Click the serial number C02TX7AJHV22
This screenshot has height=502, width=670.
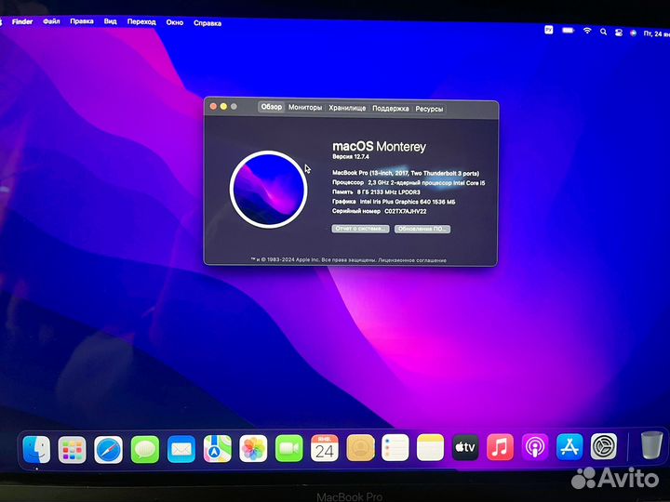[x=405, y=211]
